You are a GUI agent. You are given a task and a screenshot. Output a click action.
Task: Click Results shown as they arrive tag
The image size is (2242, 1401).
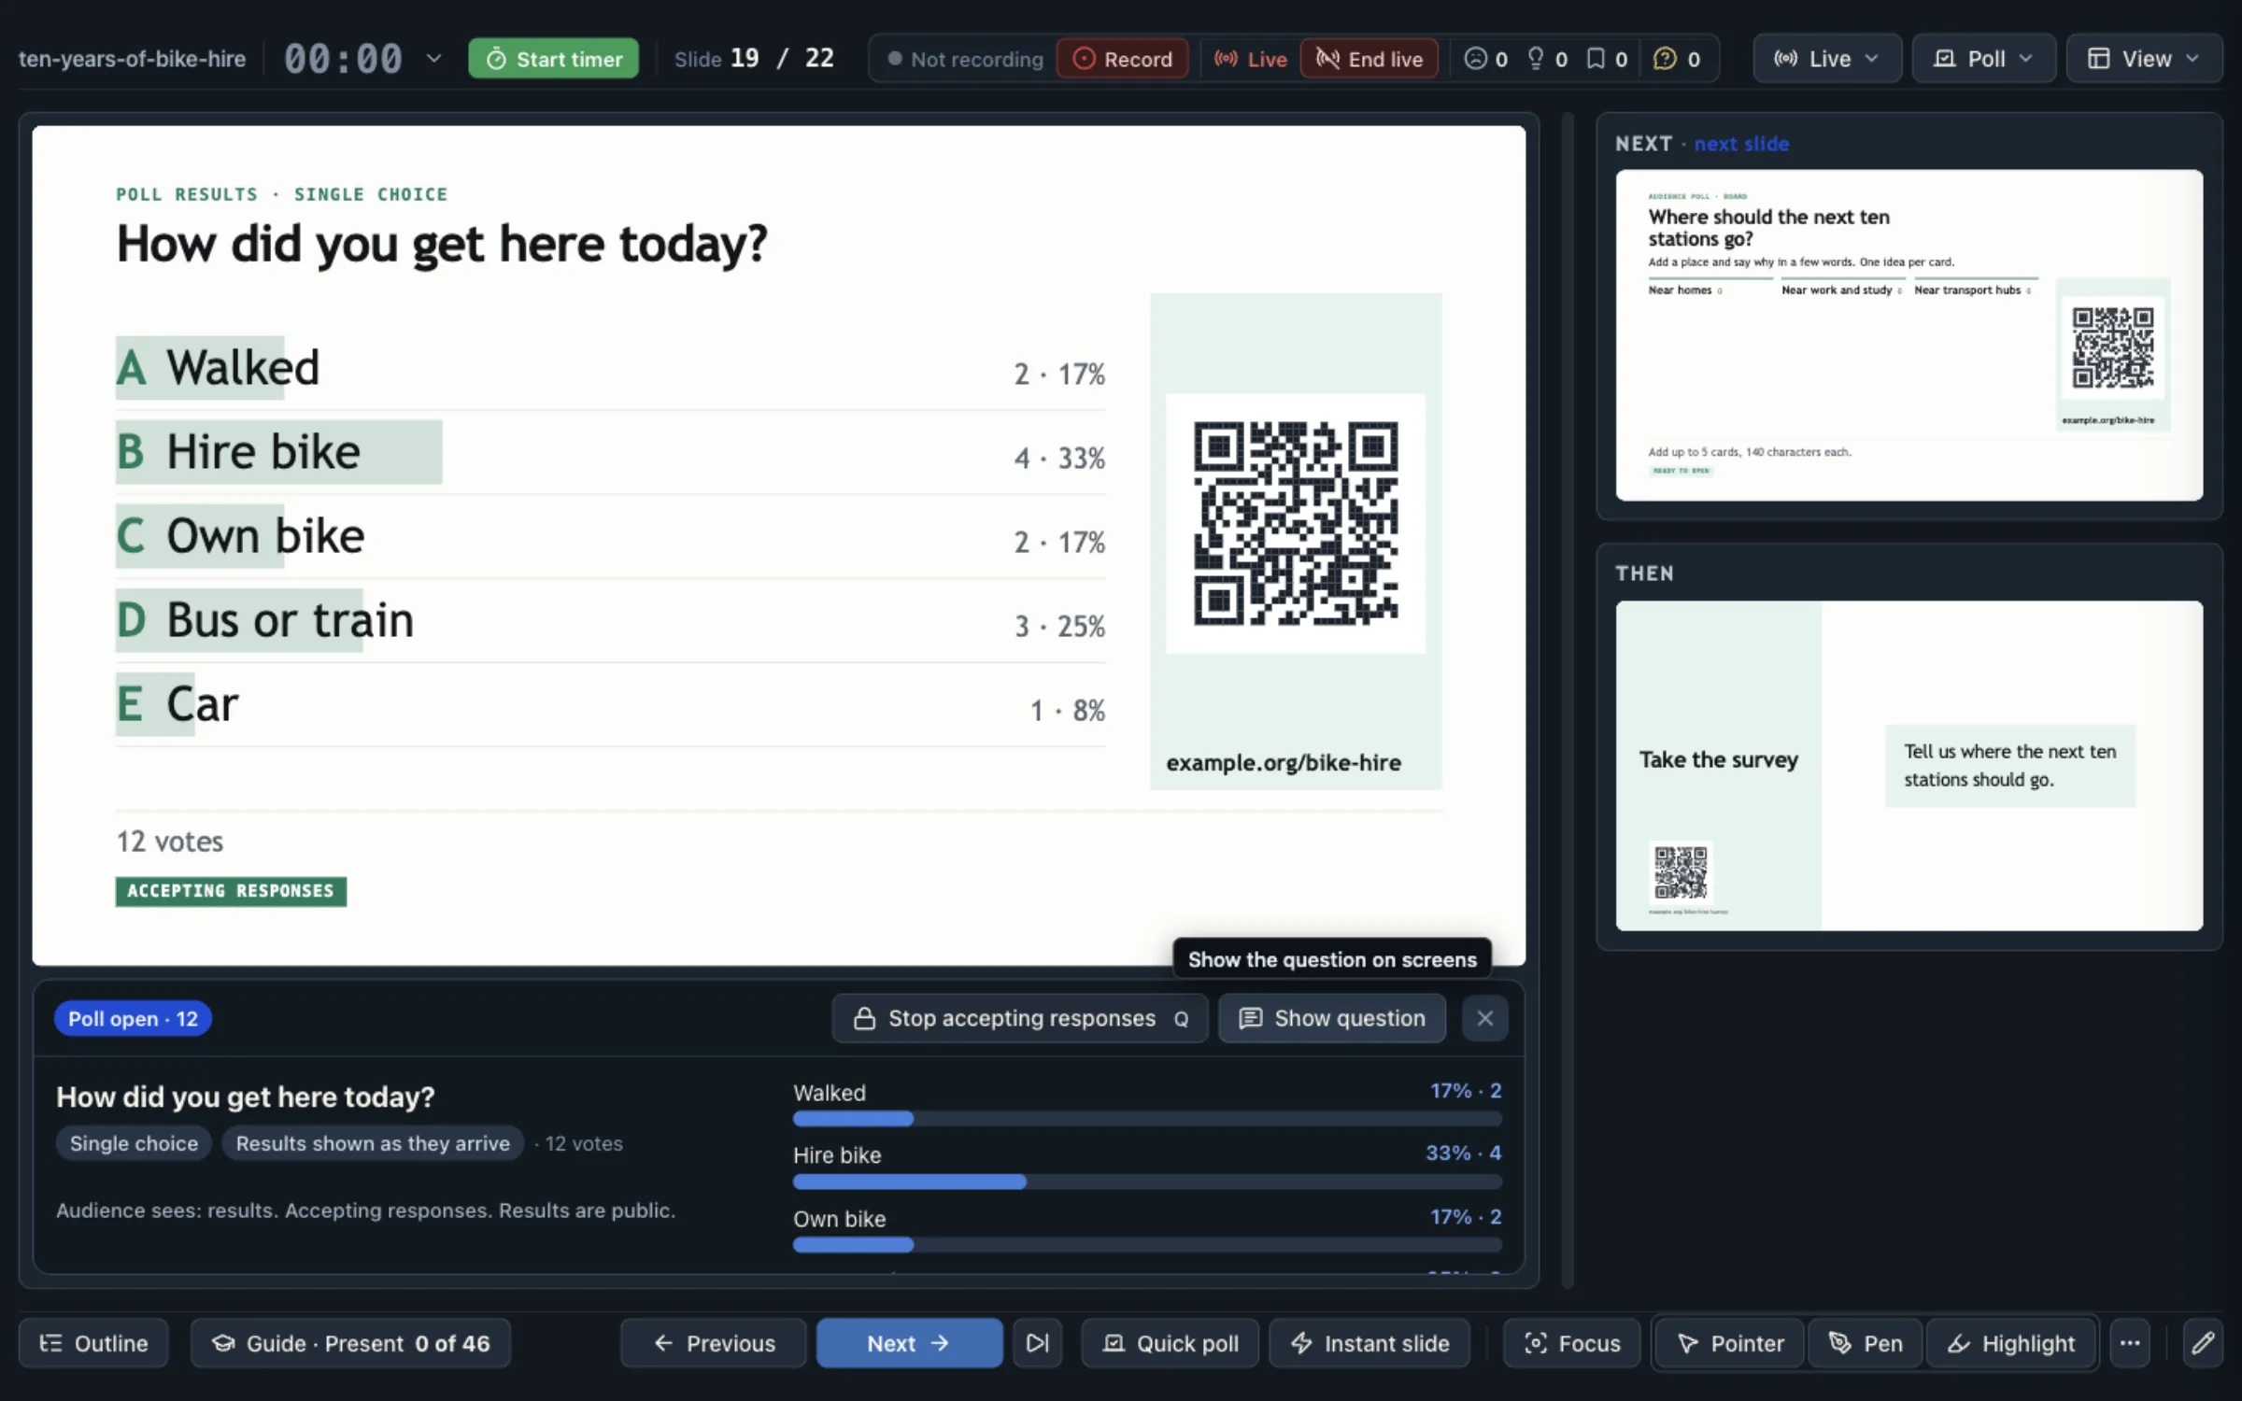coord(373,1143)
